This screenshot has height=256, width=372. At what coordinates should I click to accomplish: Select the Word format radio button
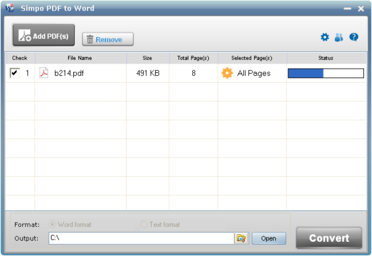pos(52,224)
